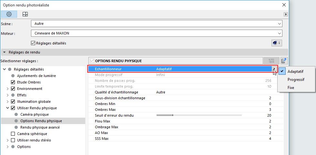
Task: Choose Adaptatif in the sampler menu
Action: tap(295, 72)
